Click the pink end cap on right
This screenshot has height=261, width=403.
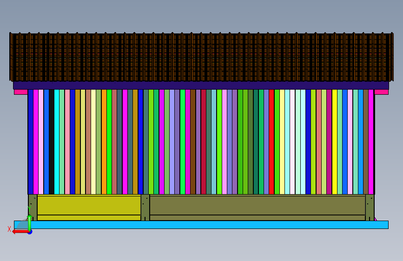382,92
